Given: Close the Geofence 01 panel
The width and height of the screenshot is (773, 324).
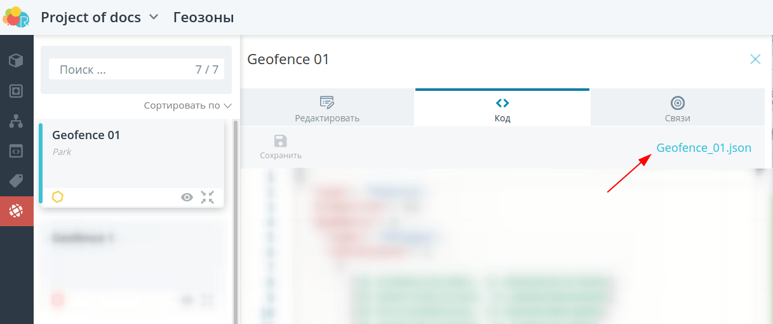Looking at the screenshot, I should (755, 59).
